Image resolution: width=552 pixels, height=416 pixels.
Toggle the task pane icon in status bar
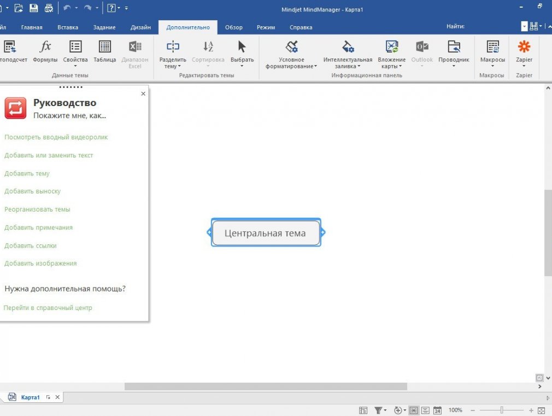pos(363,410)
